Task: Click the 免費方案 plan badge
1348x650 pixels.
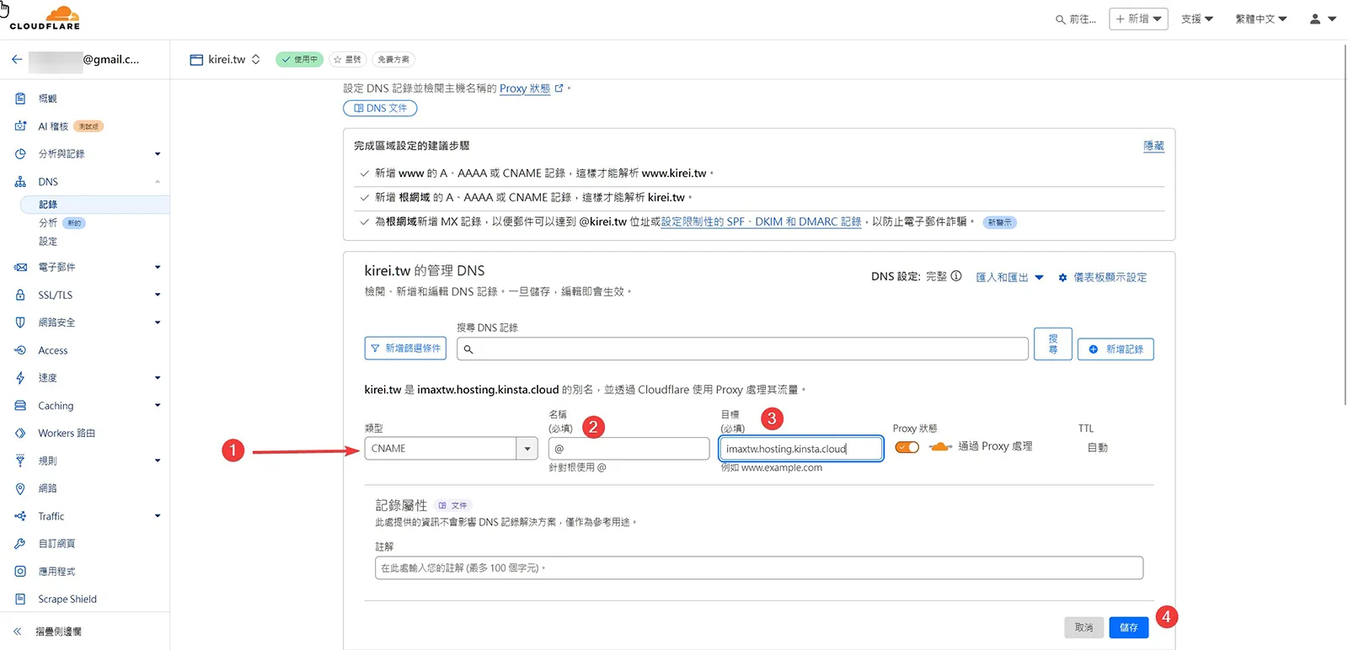Action: coord(393,60)
